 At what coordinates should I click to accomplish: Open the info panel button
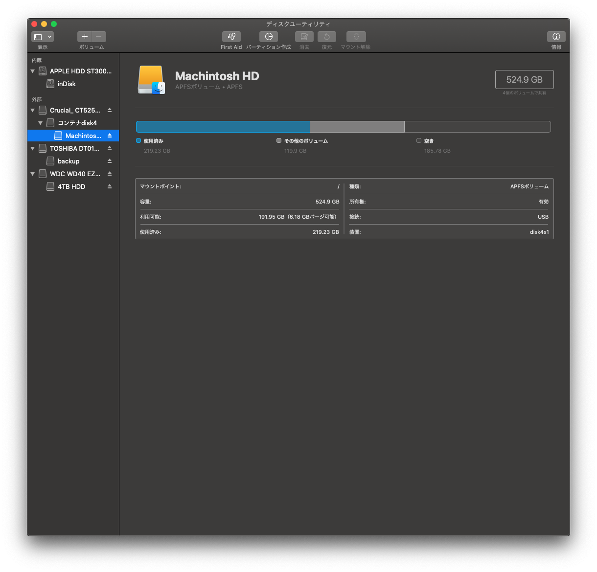coord(556,37)
